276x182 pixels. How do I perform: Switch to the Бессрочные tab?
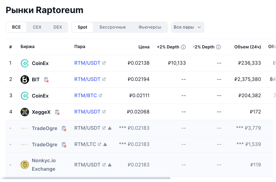[x=113, y=27]
